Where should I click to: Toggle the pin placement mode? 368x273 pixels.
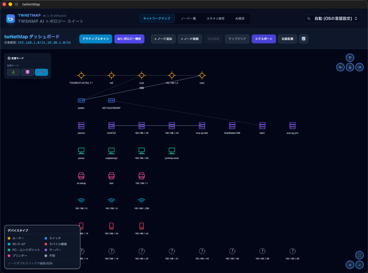pyautogui.click(x=42, y=72)
